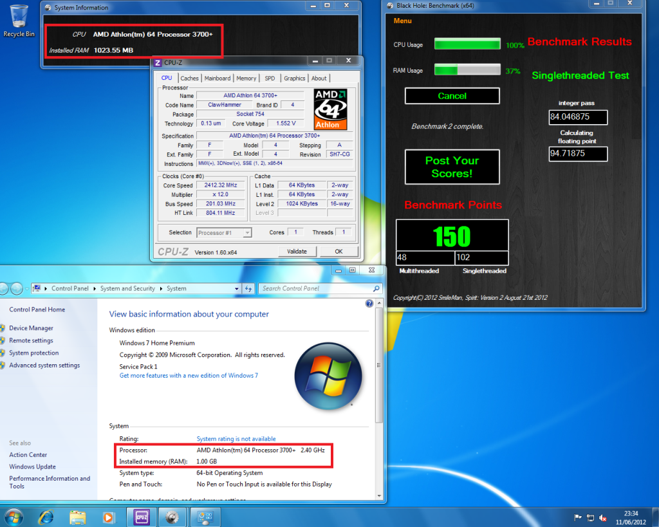Select the CPU tab in CPU-Z
The image size is (659, 527).
167,78
